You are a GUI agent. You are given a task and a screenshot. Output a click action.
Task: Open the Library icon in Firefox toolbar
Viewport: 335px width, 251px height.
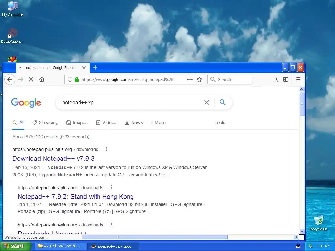[x=275, y=80]
